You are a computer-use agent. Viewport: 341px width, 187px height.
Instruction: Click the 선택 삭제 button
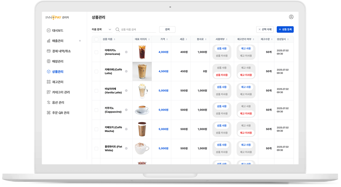coord(265,29)
